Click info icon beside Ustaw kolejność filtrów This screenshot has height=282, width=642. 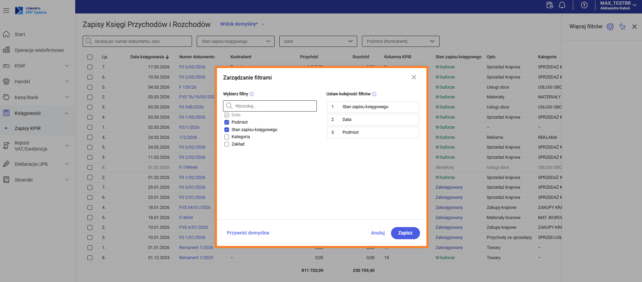click(x=374, y=94)
